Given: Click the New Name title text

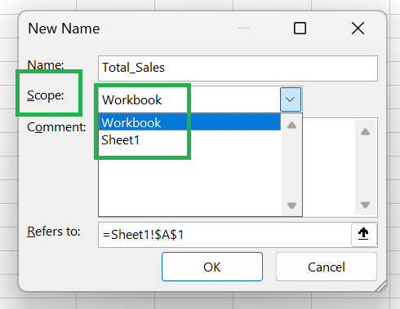Looking at the screenshot, I should 64,29.
